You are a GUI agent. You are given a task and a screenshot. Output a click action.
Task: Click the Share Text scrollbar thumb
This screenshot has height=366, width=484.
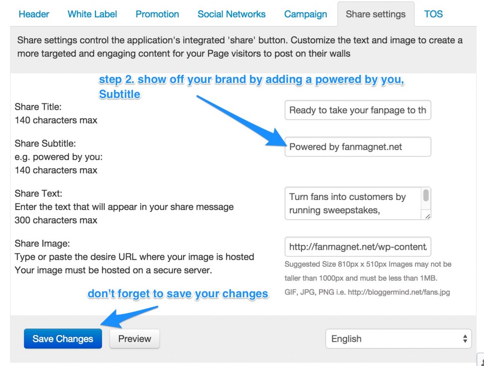pyautogui.click(x=426, y=195)
